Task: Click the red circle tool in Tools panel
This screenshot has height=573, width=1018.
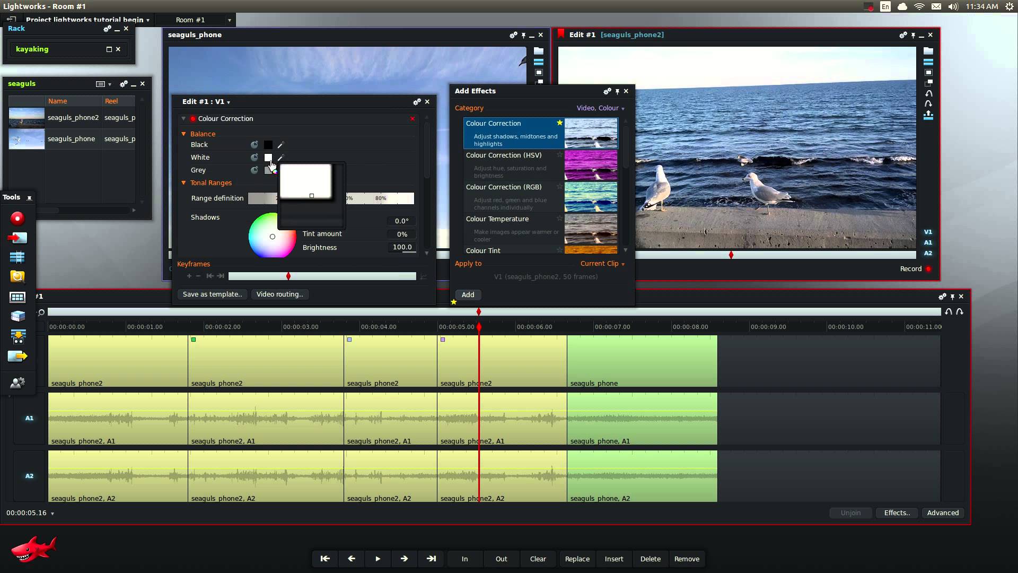Action: pyautogui.click(x=17, y=218)
